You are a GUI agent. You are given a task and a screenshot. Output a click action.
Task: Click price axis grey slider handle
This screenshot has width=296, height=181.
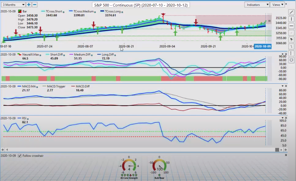pyautogui.click(x=269, y=21)
